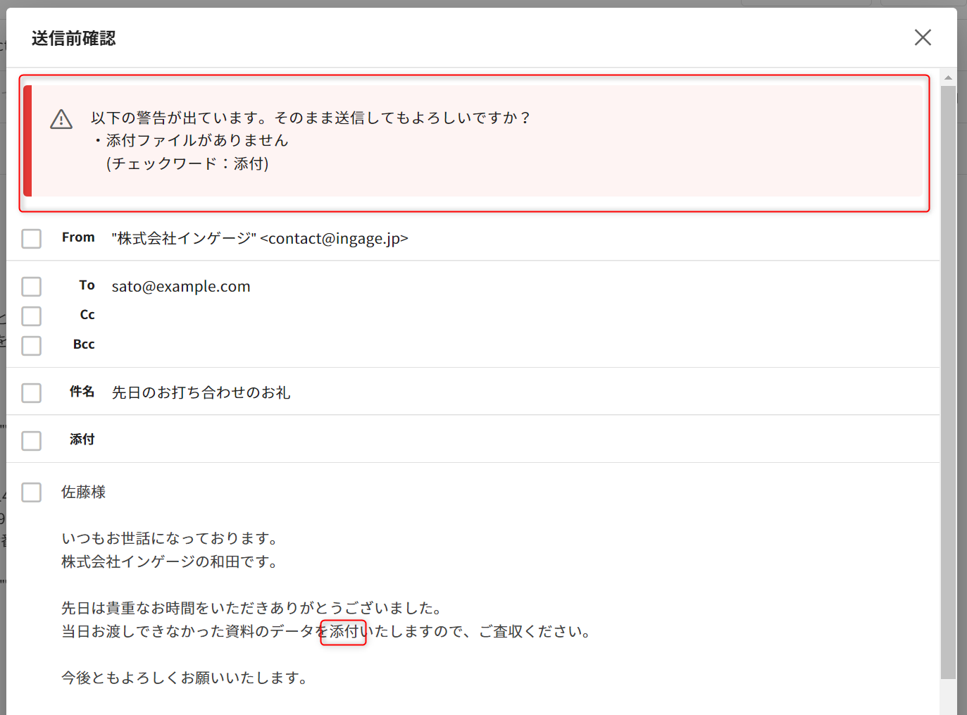The image size is (967, 715).
Task: Click the scrollbar up arrow
Action: click(948, 77)
